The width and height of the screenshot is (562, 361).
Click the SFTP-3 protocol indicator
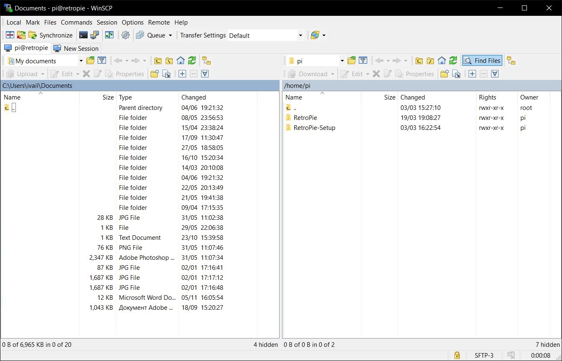coord(484,356)
